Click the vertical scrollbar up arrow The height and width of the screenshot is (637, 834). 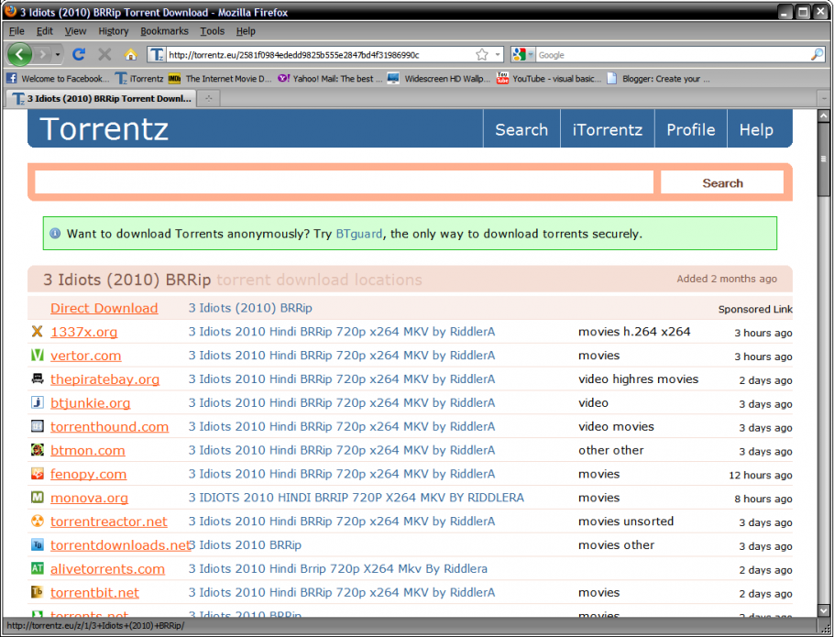tap(823, 115)
